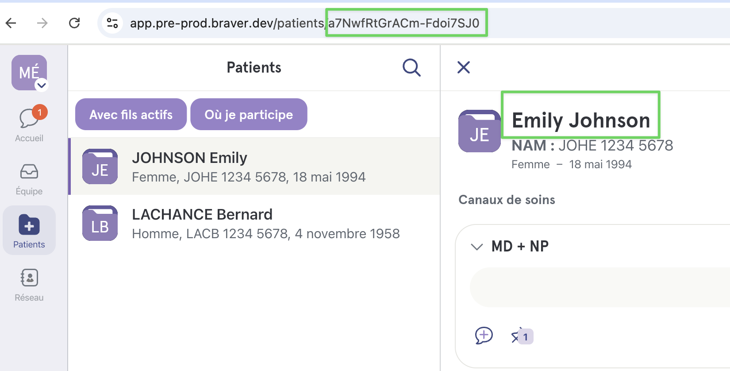This screenshot has width=730, height=371.
Task: View site information icon in address bar
Action: point(112,23)
